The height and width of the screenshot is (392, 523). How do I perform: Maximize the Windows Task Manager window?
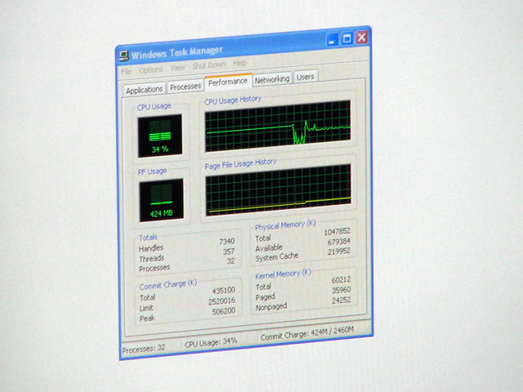(x=346, y=38)
